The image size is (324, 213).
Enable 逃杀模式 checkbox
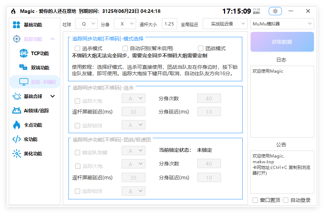[x=77, y=48]
